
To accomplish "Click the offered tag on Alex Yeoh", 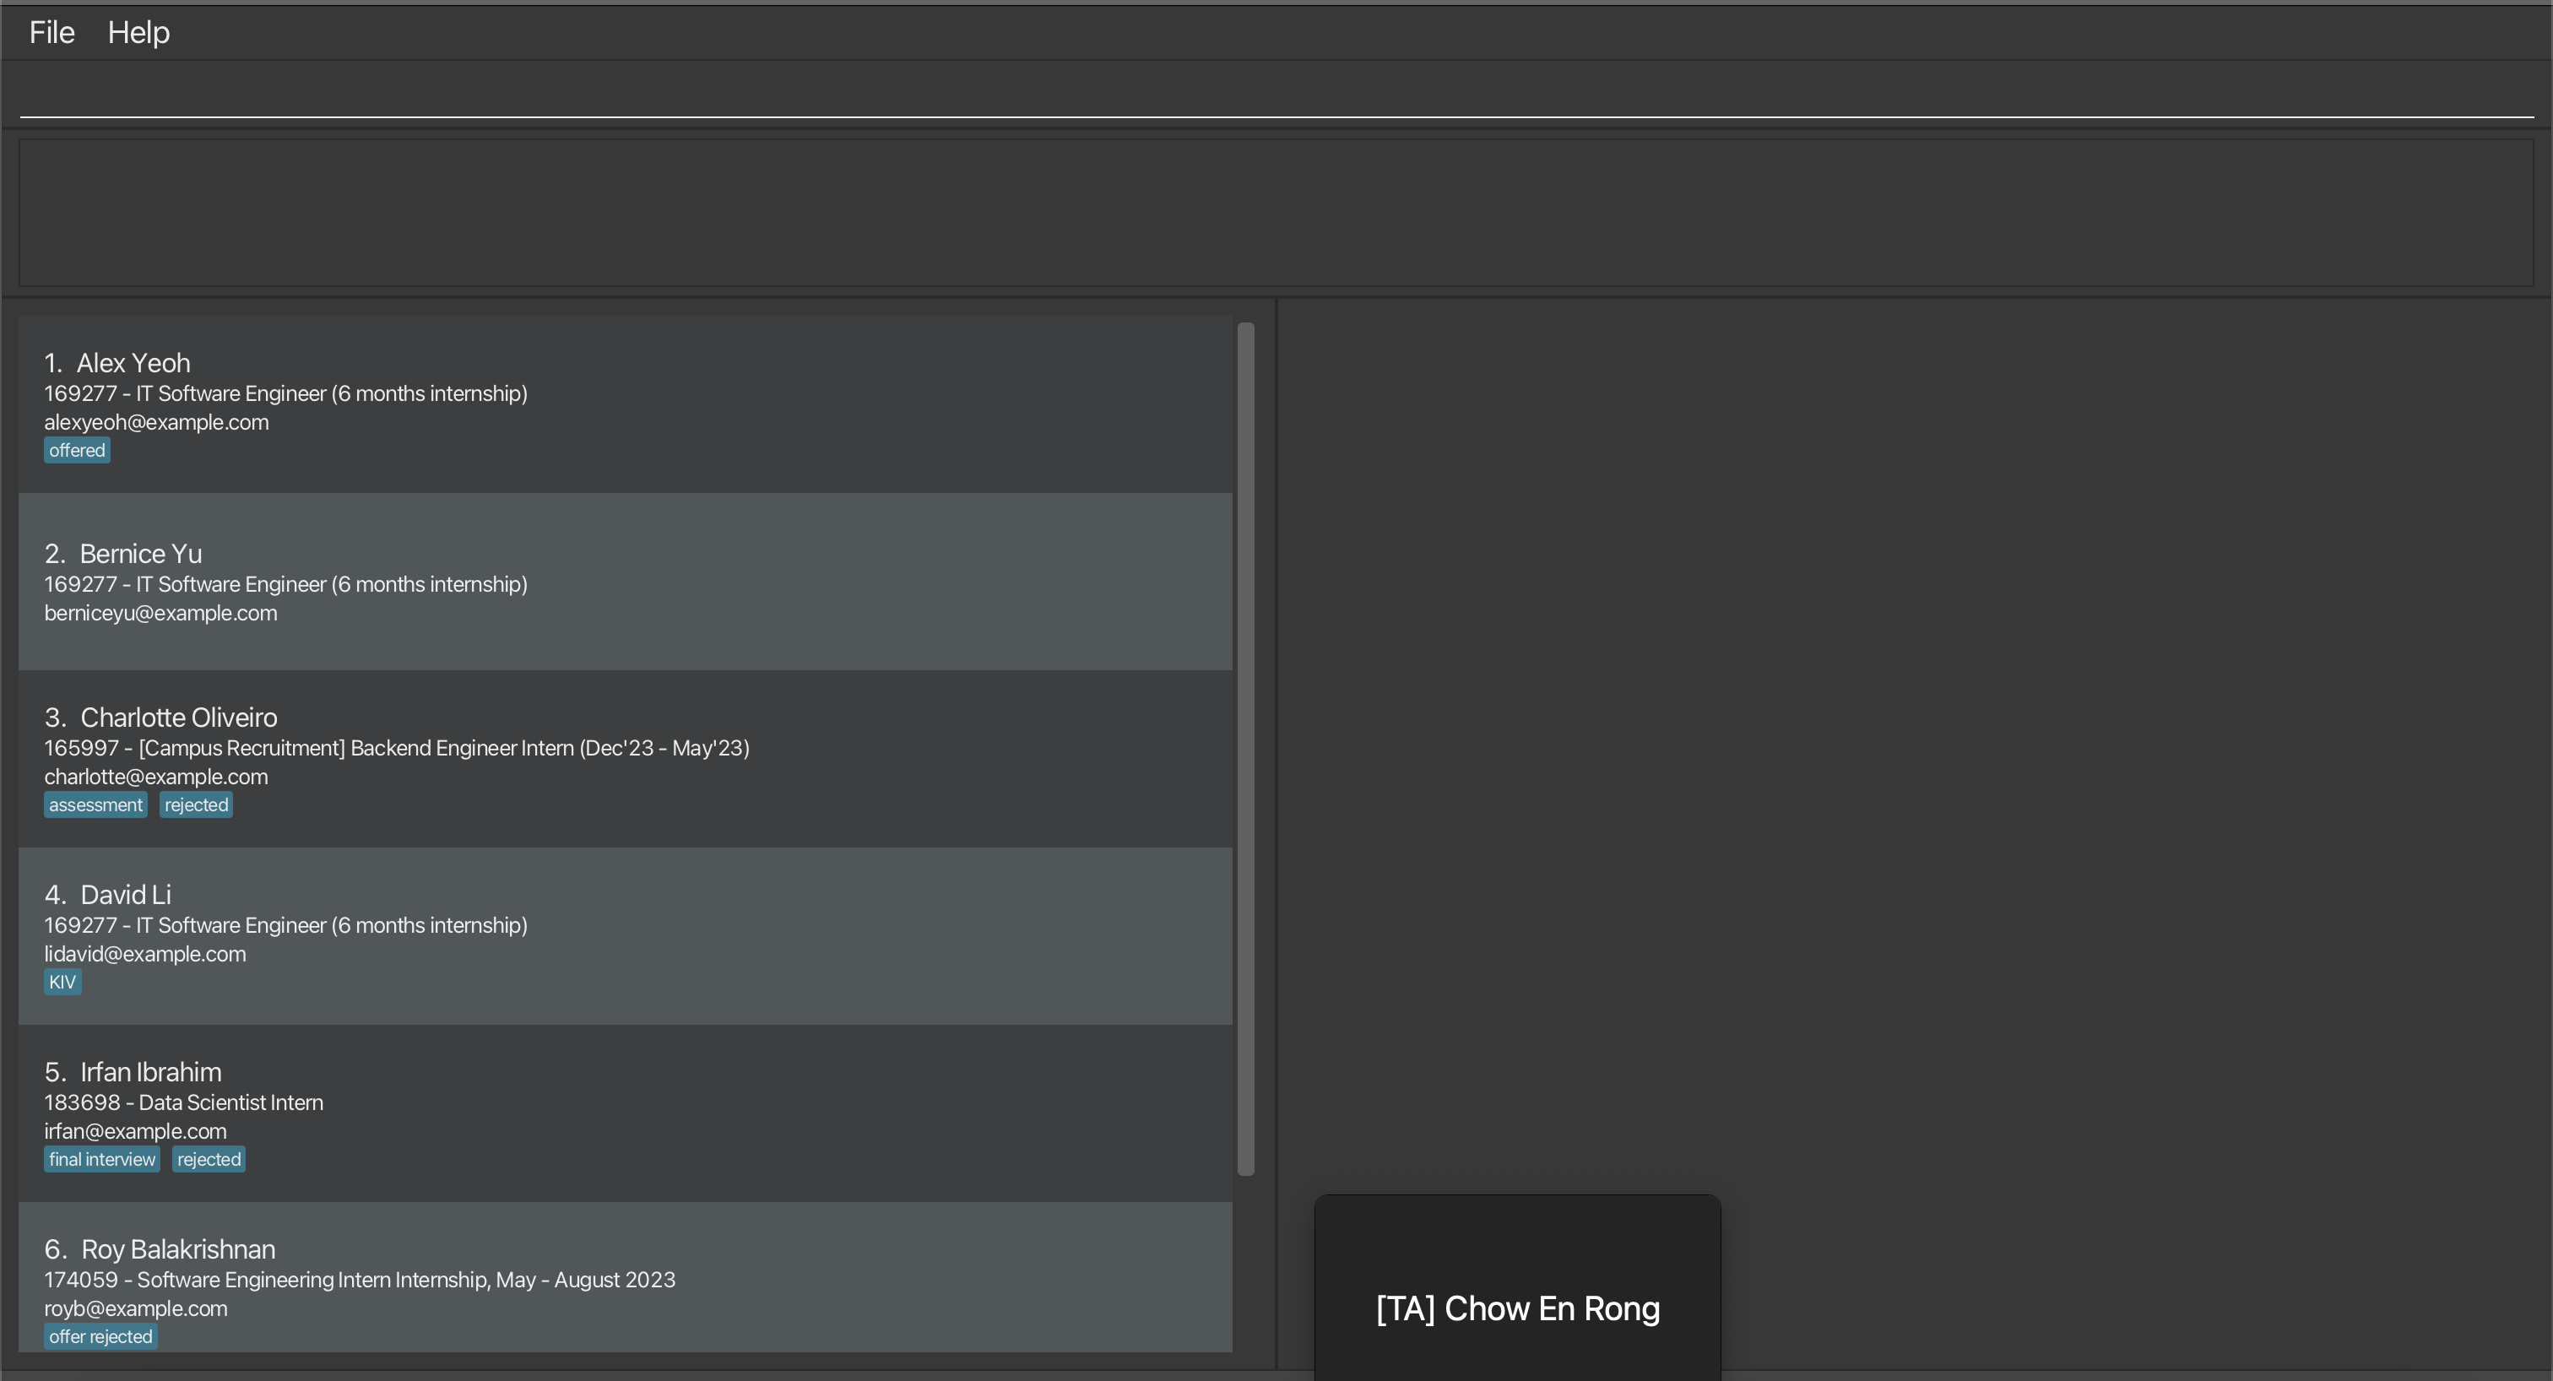I will pos(76,451).
